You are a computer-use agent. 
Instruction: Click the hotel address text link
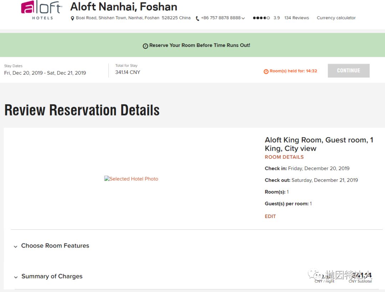133,18
